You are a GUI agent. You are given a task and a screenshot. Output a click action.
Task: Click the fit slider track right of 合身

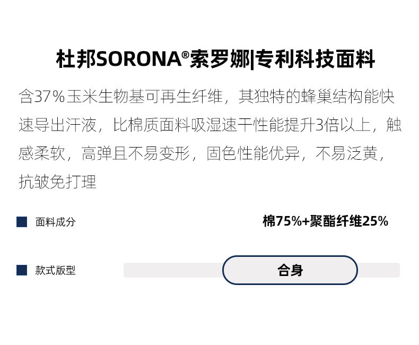379,270
